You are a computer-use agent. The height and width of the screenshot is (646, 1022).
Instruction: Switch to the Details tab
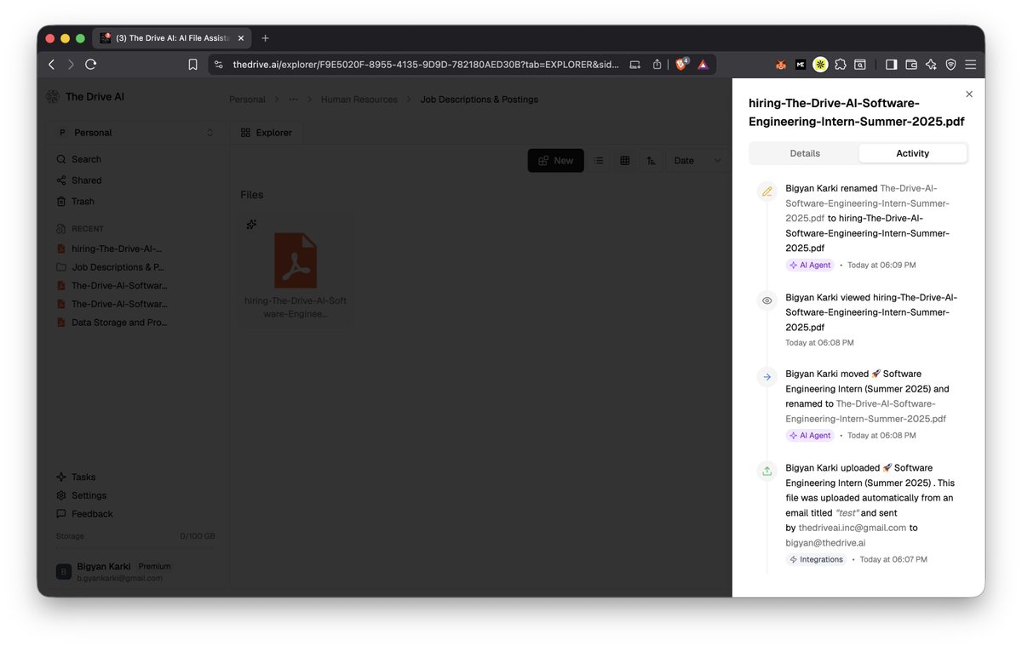(x=805, y=153)
